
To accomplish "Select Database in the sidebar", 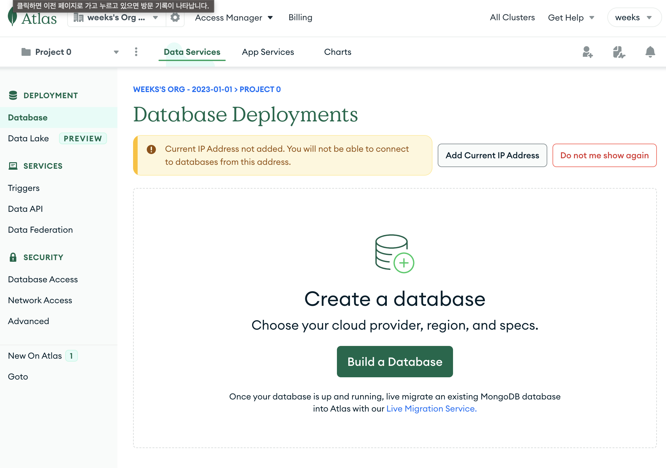I will [59, 117].
